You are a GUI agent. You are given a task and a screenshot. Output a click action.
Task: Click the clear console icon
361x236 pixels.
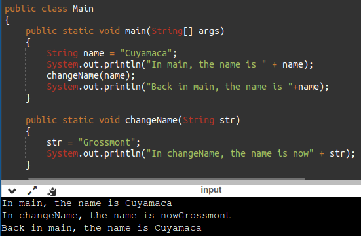point(52,191)
